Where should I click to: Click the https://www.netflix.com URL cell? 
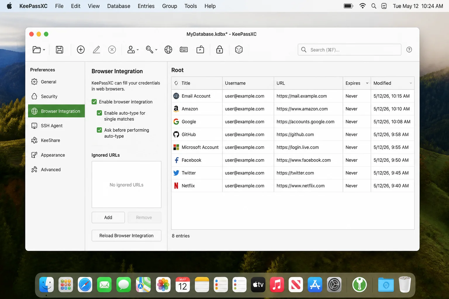(x=308, y=186)
